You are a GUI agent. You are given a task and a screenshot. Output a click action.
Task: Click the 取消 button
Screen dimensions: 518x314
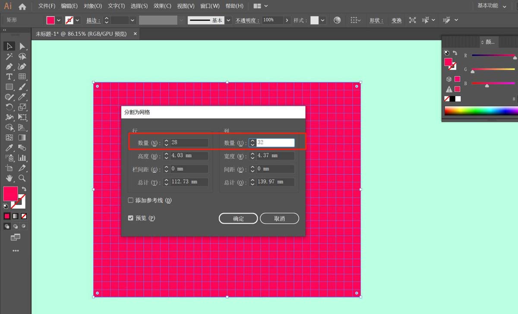click(x=279, y=218)
